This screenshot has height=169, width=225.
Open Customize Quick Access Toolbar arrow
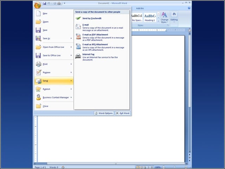[x=64, y=3]
